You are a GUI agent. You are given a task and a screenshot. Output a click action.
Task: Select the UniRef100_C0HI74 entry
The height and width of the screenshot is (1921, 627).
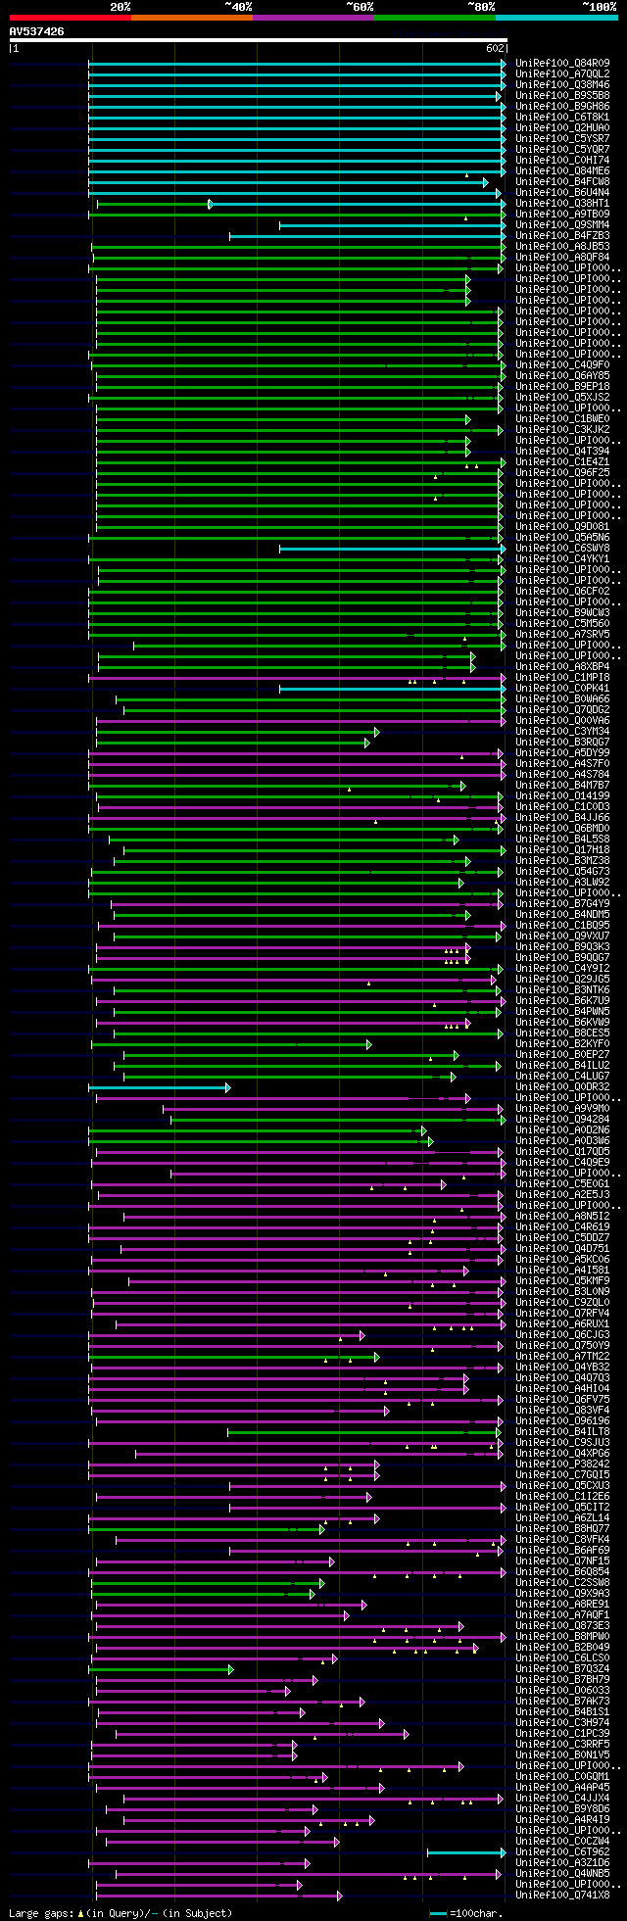coord(562,161)
